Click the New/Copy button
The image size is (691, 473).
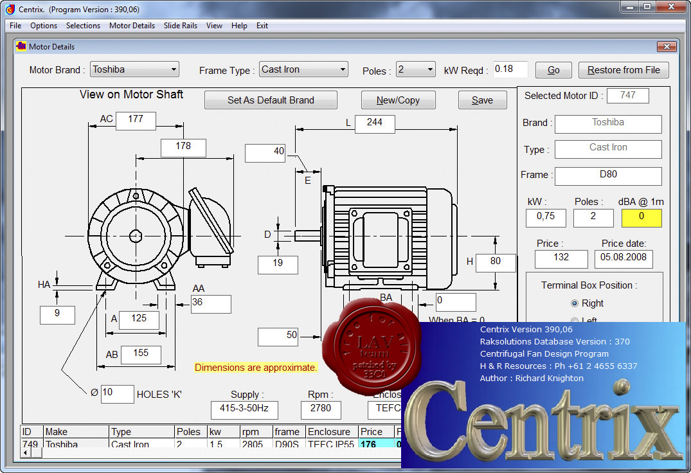click(x=398, y=100)
